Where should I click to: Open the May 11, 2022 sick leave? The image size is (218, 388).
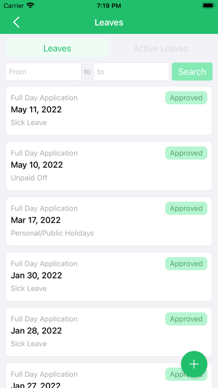(109, 110)
